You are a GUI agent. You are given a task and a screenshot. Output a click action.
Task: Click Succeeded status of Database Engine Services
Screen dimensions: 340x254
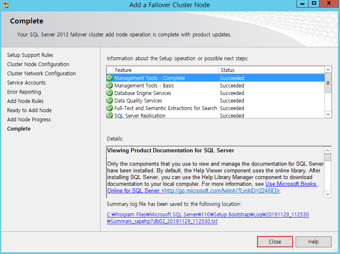coord(232,93)
